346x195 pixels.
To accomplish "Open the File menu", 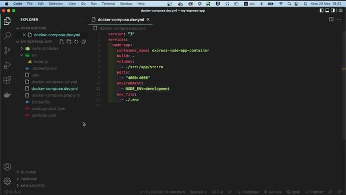I will [x=30, y=4].
